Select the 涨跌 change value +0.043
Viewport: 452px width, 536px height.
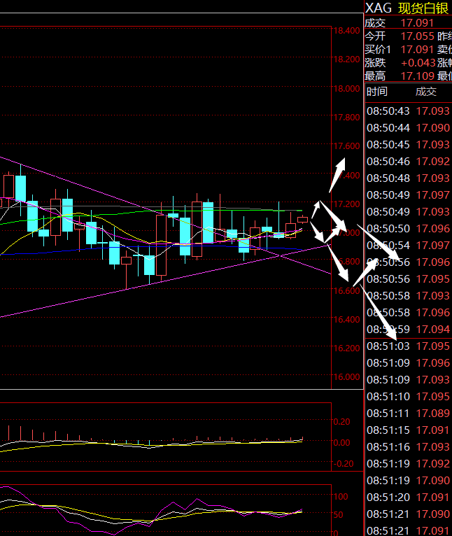click(x=418, y=63)
